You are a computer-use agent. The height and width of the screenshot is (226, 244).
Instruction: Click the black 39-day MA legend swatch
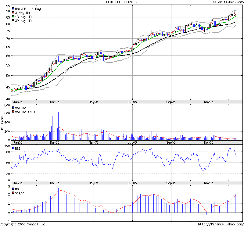tap(13, 20)
